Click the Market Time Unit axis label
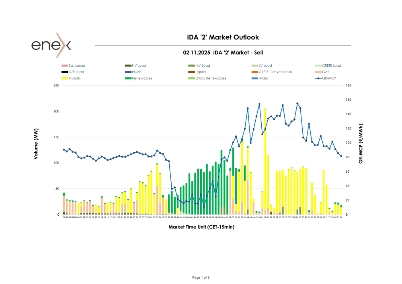Viewport: 402px width, 284px height. click(201, 227)
